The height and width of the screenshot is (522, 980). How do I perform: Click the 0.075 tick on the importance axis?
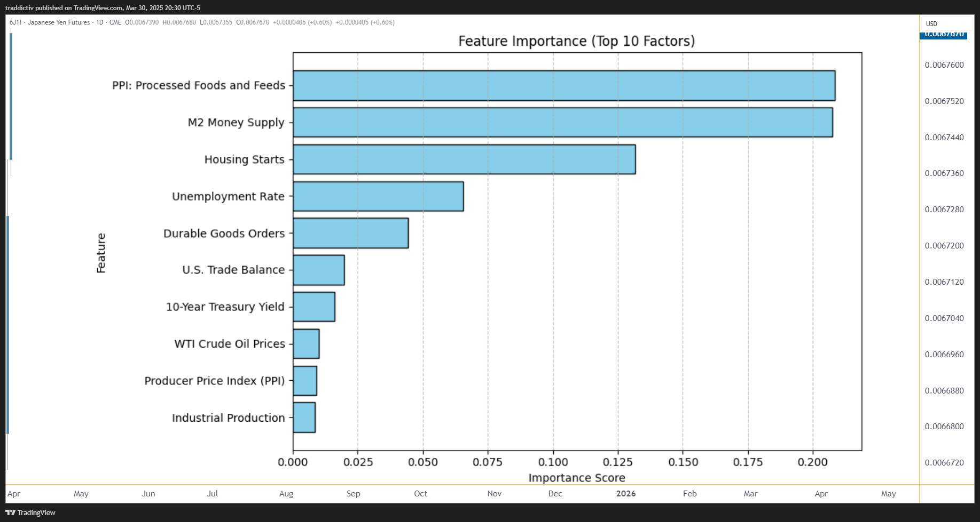[x=488, y=462]
